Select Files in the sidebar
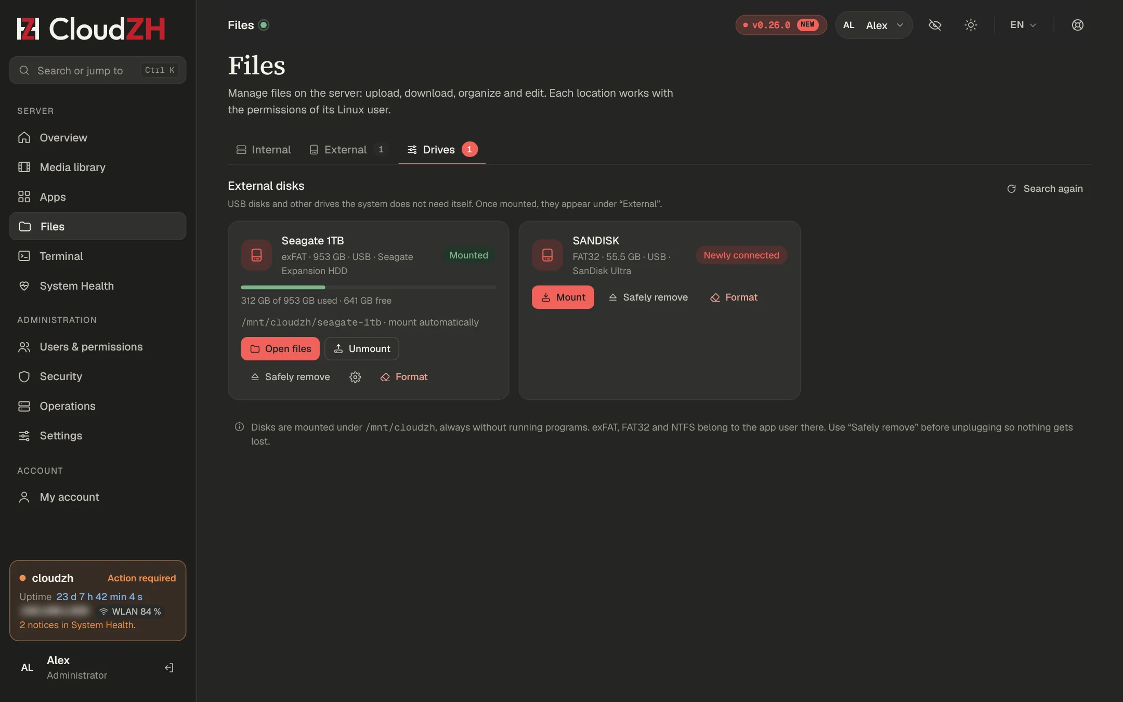The width and height of the screenshot is (1123, 702). tap(98, 226)
